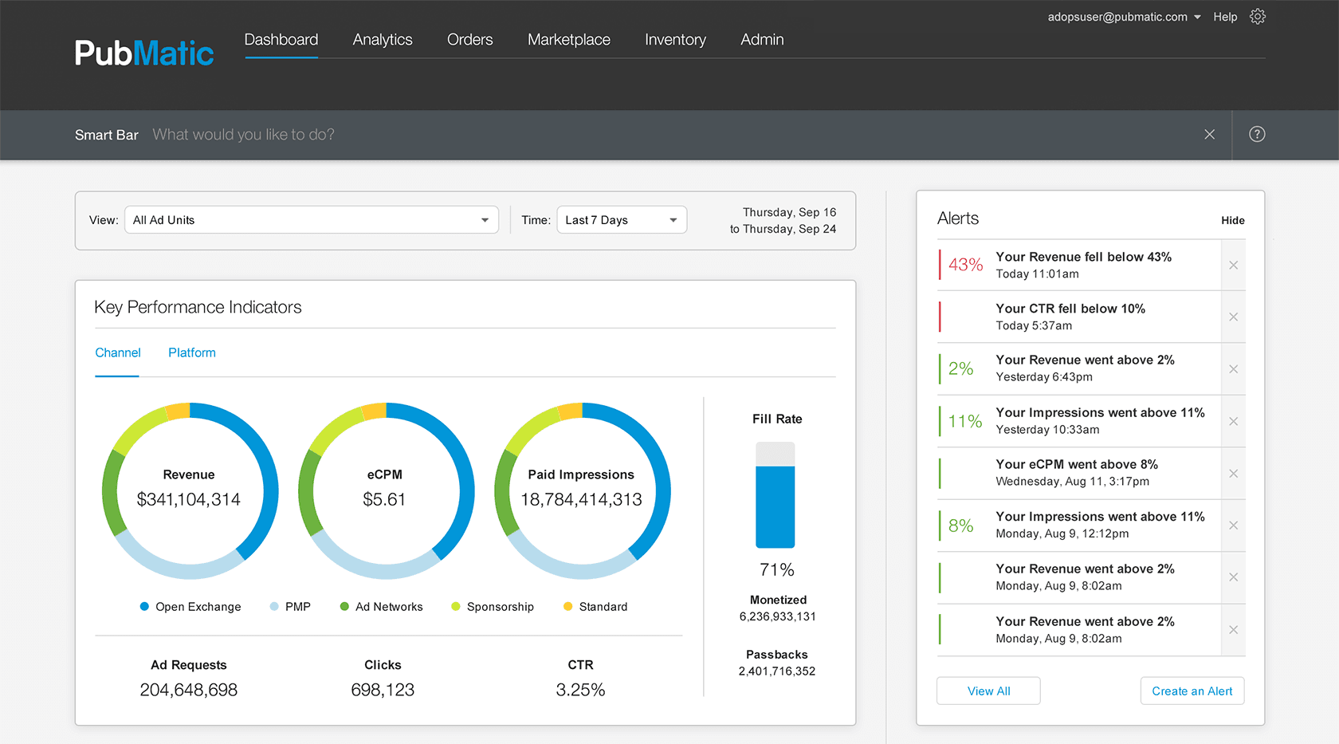Hide the Alerts panel
1339x744 pixels.
point(1232,221)
